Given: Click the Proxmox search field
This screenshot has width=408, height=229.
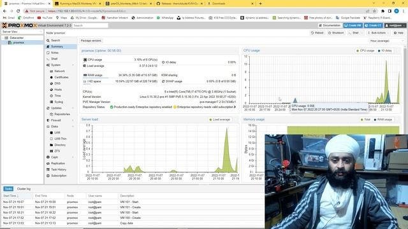Looking at the screenshot, I should pyautogui.click(x=91, y=25).
